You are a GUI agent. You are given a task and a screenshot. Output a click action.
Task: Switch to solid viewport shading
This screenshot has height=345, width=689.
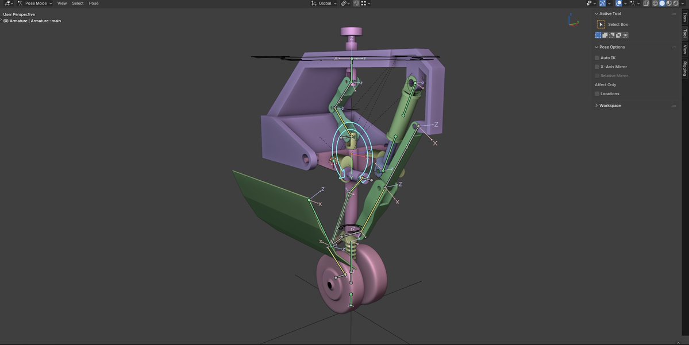click(x=662, y=3)
